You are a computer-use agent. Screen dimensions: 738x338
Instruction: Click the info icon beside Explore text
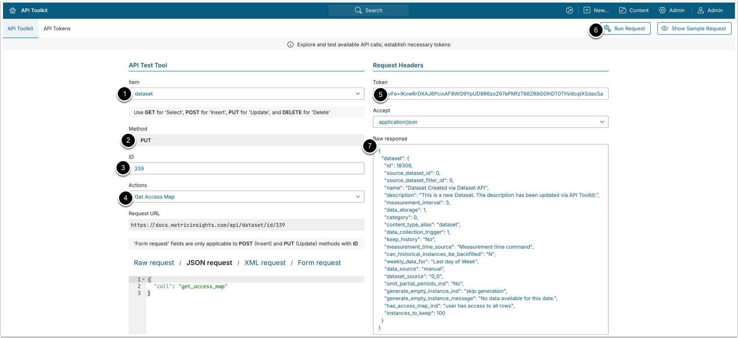[290, 44]
